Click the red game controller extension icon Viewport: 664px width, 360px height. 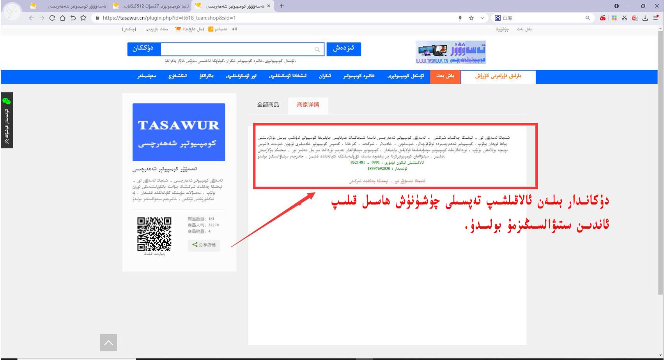tap(603, 18)
